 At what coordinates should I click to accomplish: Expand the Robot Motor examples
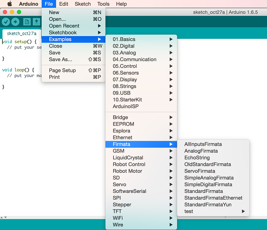[141, 171]
